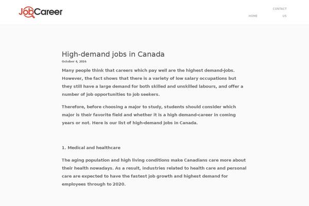
Task: Click the line 'they still have a large demand'
Action: (x=152, y=87)
